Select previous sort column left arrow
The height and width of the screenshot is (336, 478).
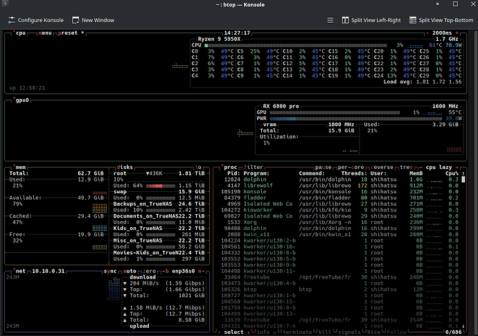click(421, 167)
